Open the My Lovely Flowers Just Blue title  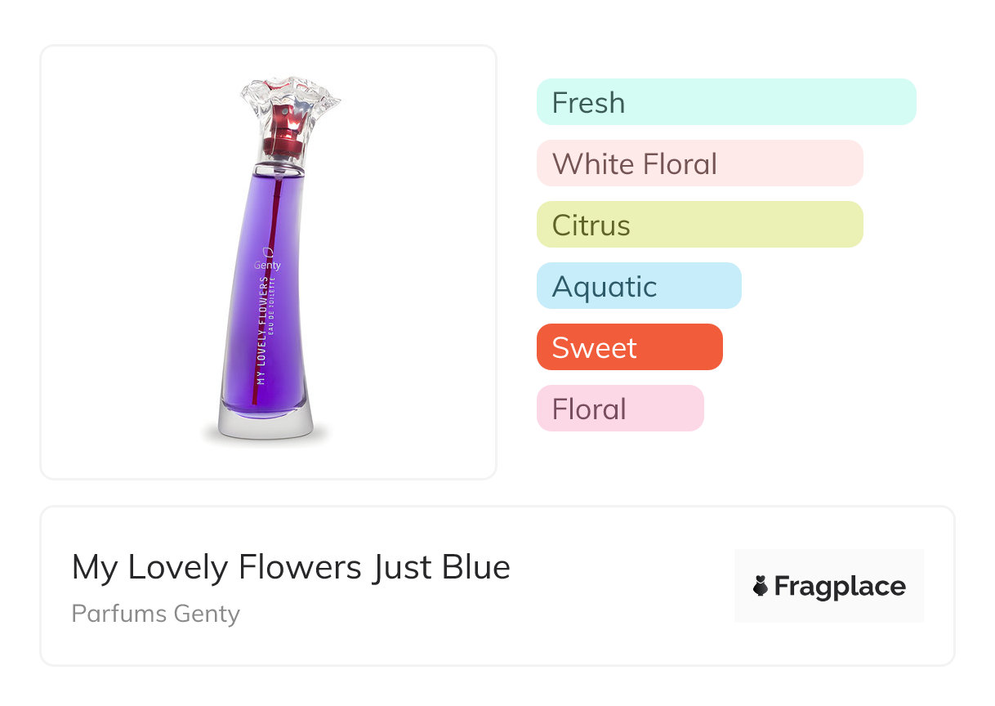pos(291,567)
